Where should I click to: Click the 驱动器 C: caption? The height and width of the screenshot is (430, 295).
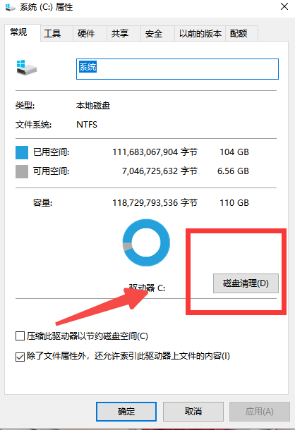(x=147, y=288)
